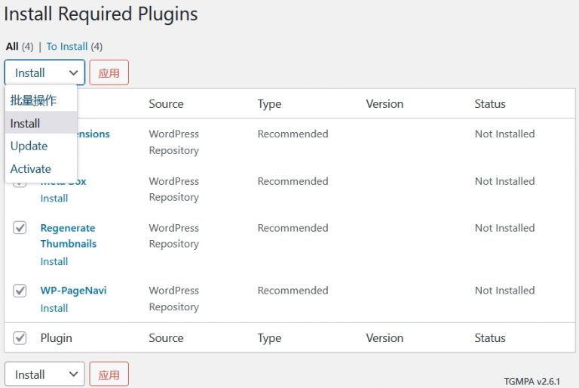Open the top bulk actions dropdown
Screen dimensions: 579x388
click(x=44, y=72)
